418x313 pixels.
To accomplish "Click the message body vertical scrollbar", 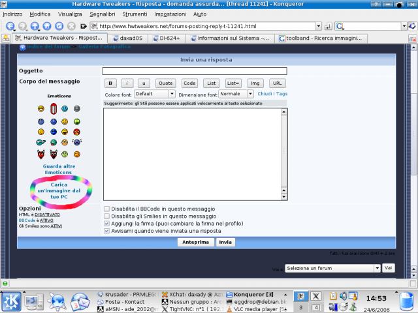I will (284, 154).
